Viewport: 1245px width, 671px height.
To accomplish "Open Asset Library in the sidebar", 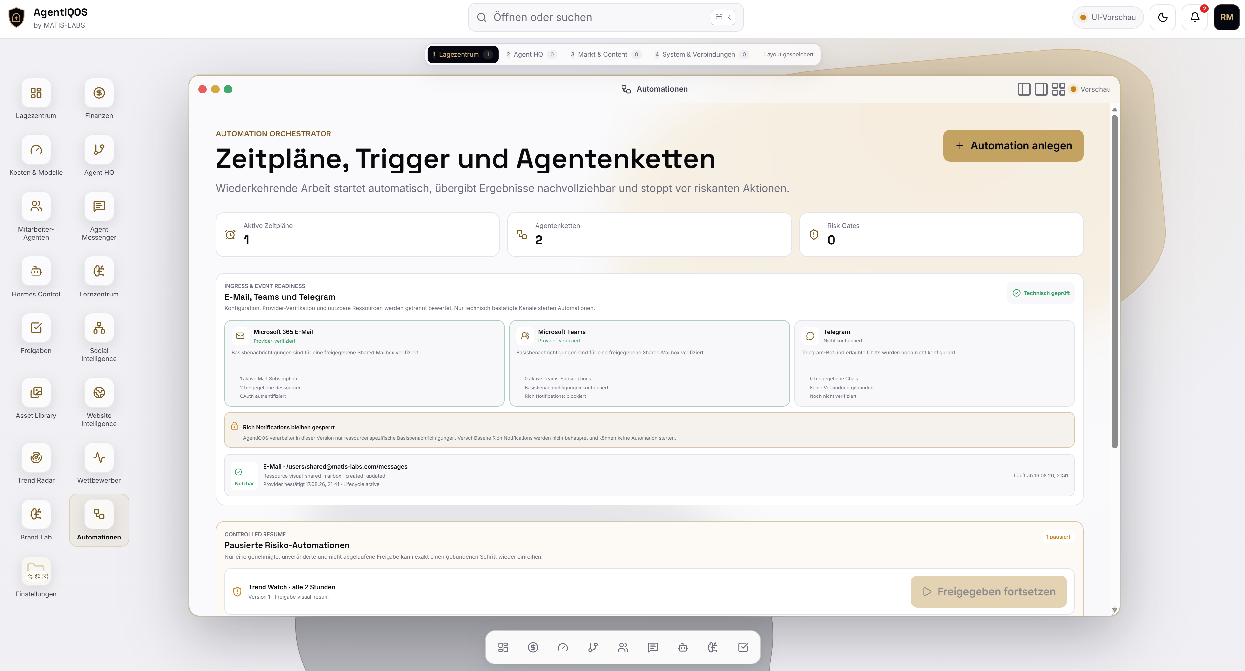I will coord(36,393).
